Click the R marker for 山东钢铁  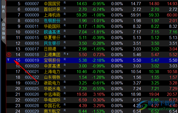coord(65,76)
